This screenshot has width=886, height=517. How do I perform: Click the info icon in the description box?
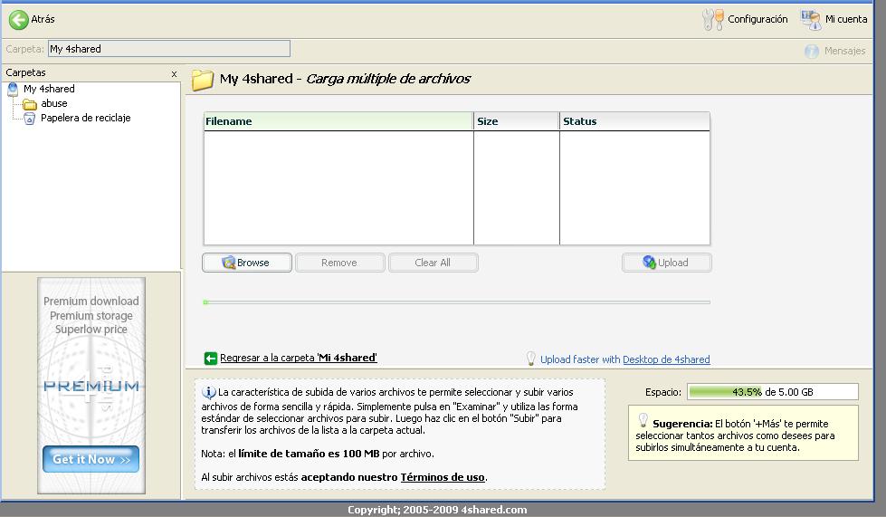coord(208,391)
